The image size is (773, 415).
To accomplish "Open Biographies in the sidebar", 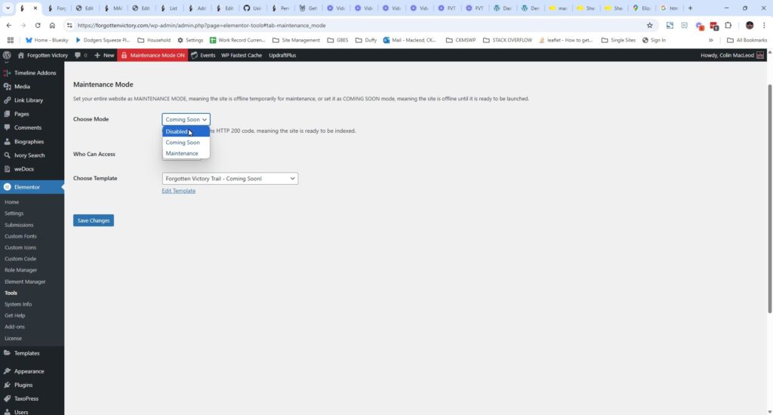I will (x=32, y=141).
